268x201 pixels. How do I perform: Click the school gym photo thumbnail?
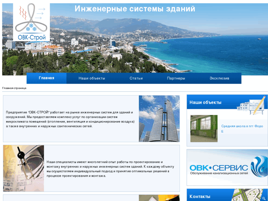coord(204,128)
